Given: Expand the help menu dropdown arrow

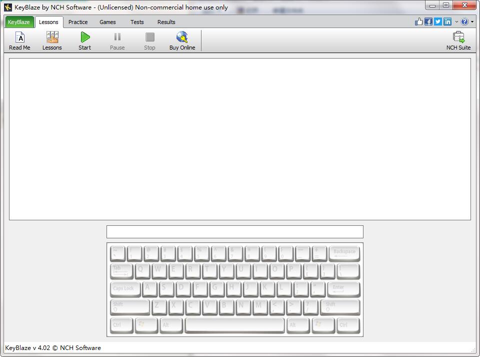Looking at the screenshot, I should point(472,22).
